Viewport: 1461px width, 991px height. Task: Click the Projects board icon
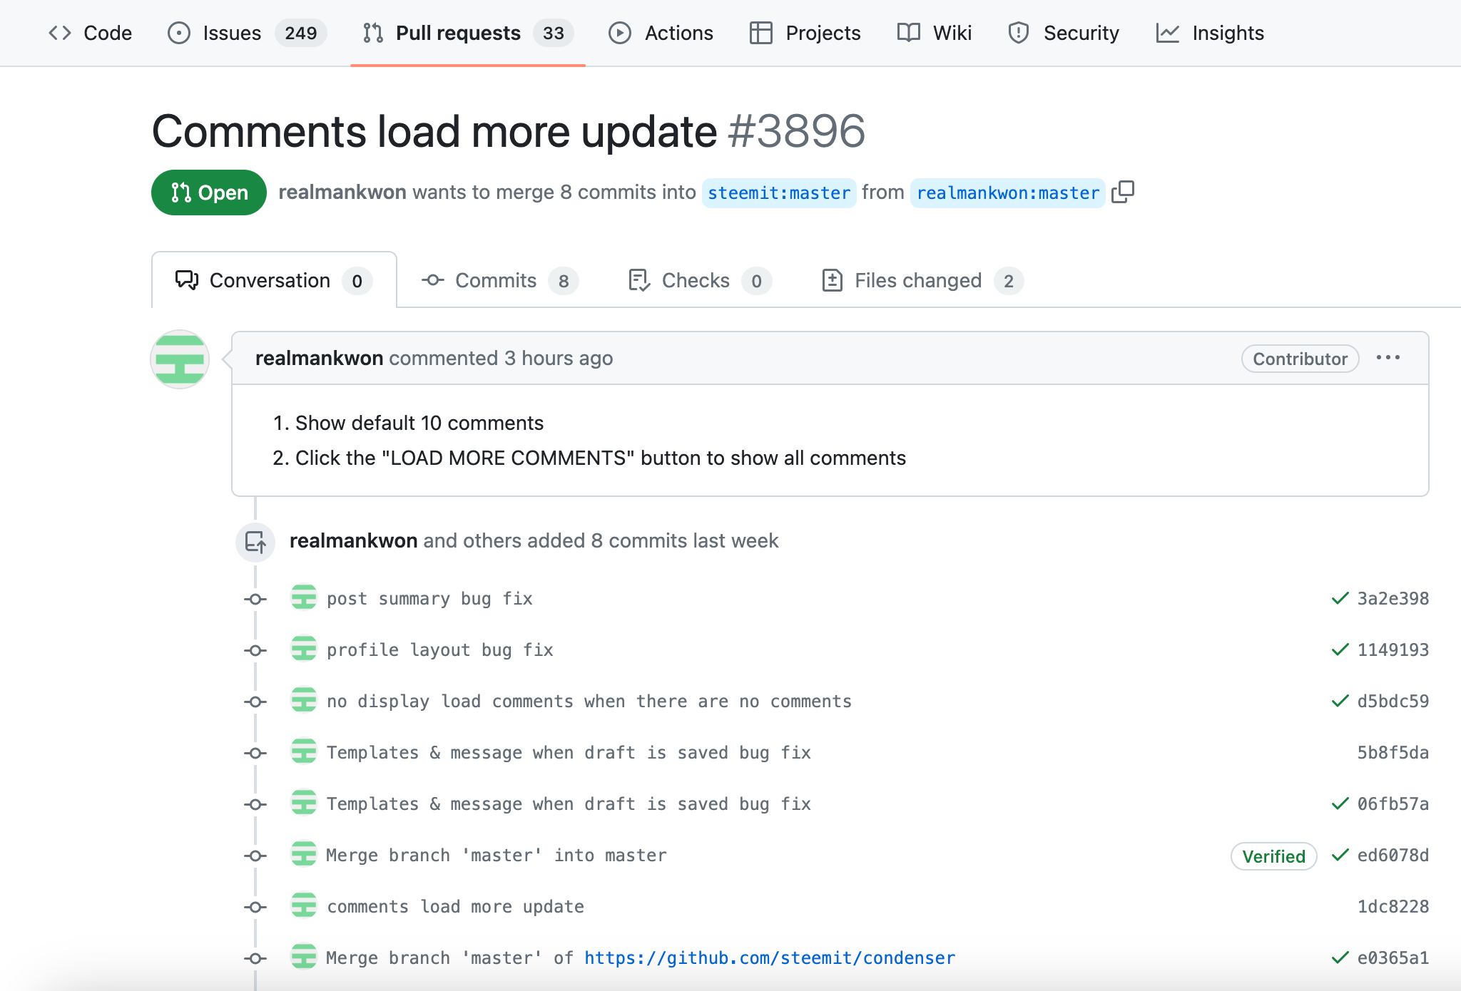(x=760, y=33)
